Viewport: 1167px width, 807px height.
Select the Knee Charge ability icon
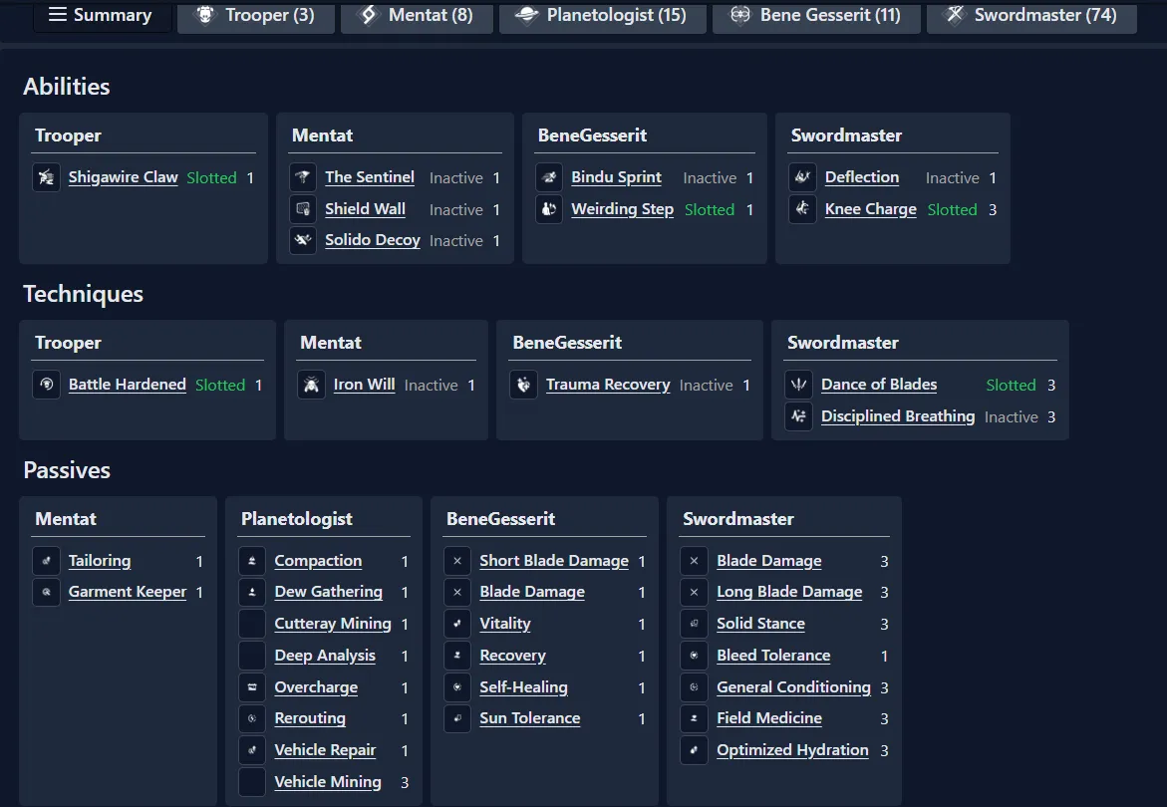[802, 210]
